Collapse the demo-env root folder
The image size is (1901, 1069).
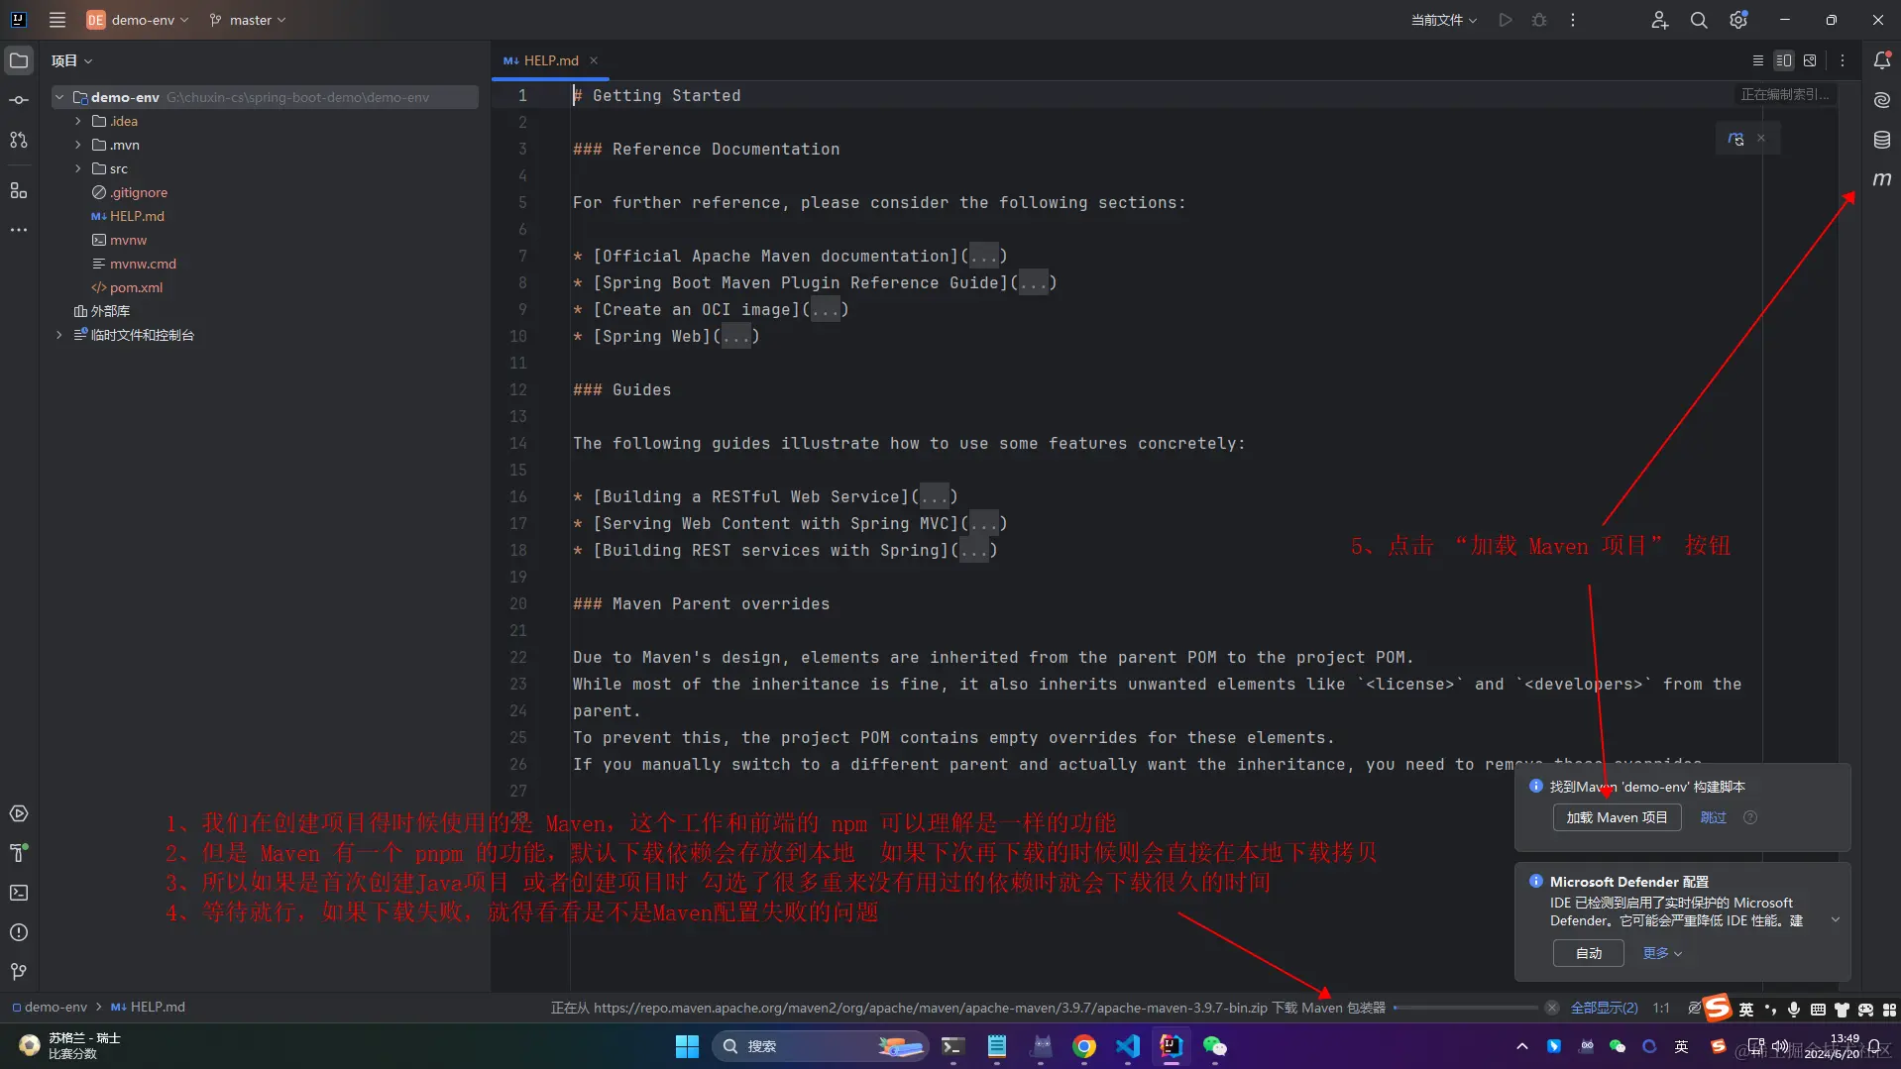[59, 97]
